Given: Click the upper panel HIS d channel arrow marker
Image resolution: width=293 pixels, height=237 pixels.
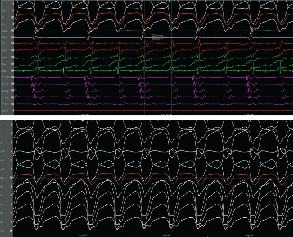Looking at the screenshot, I should [13, 57].
